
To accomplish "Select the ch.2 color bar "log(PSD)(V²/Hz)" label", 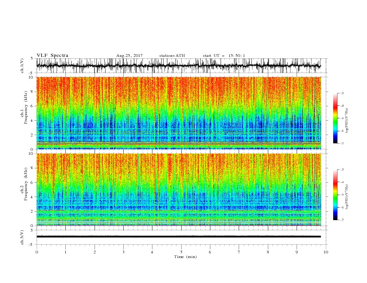I will click(x=347, y=197).
